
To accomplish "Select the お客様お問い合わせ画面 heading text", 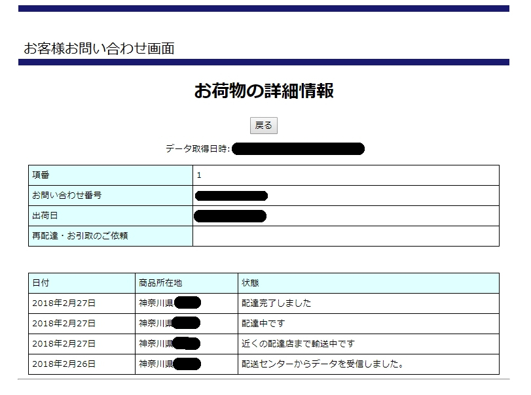I will [99, 48].
